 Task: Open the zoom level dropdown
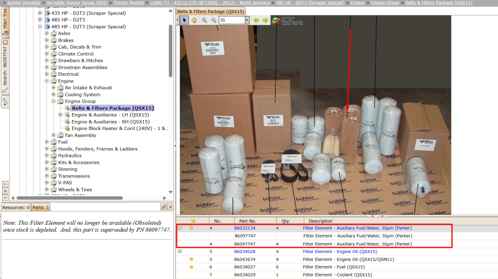[x=247, y=20]
